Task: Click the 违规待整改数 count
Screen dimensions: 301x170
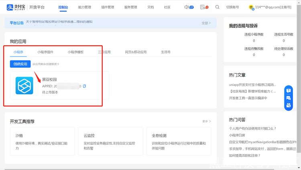Action: pyautogui.click(x=254, y=55)
